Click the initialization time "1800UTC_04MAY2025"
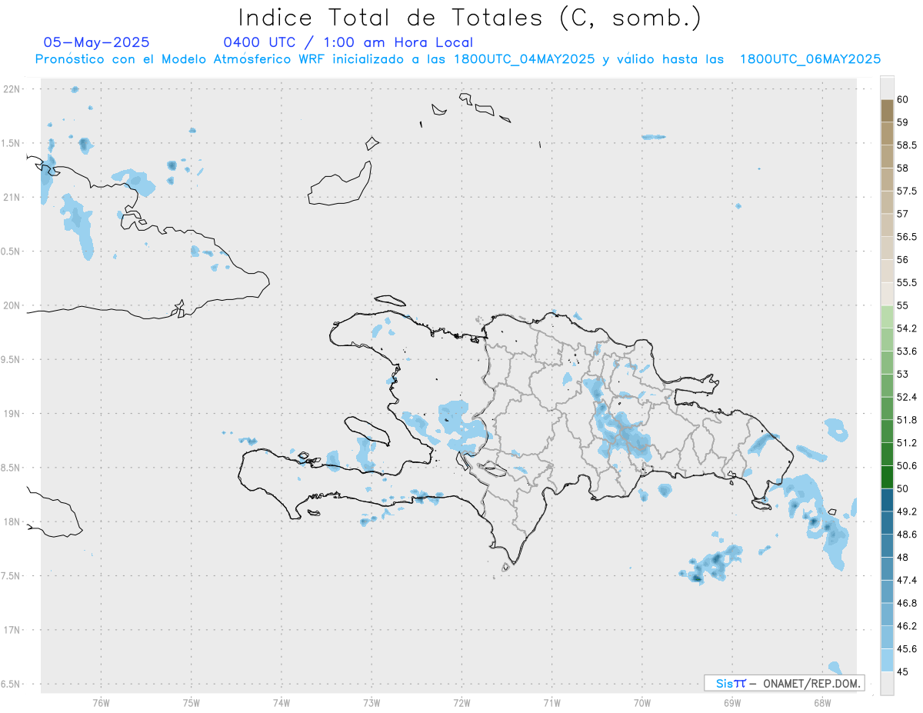 coord(524,59)
